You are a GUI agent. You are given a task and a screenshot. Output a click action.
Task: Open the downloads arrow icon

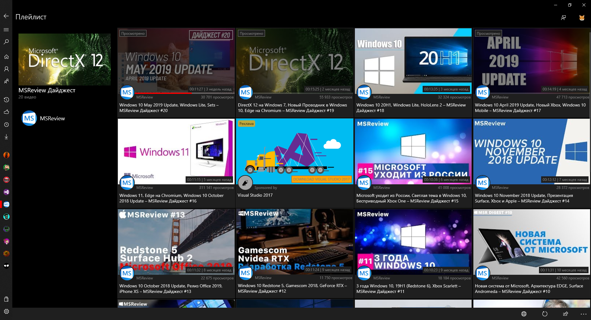coord(6,137)
